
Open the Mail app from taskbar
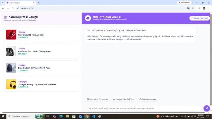click(80, 116)
